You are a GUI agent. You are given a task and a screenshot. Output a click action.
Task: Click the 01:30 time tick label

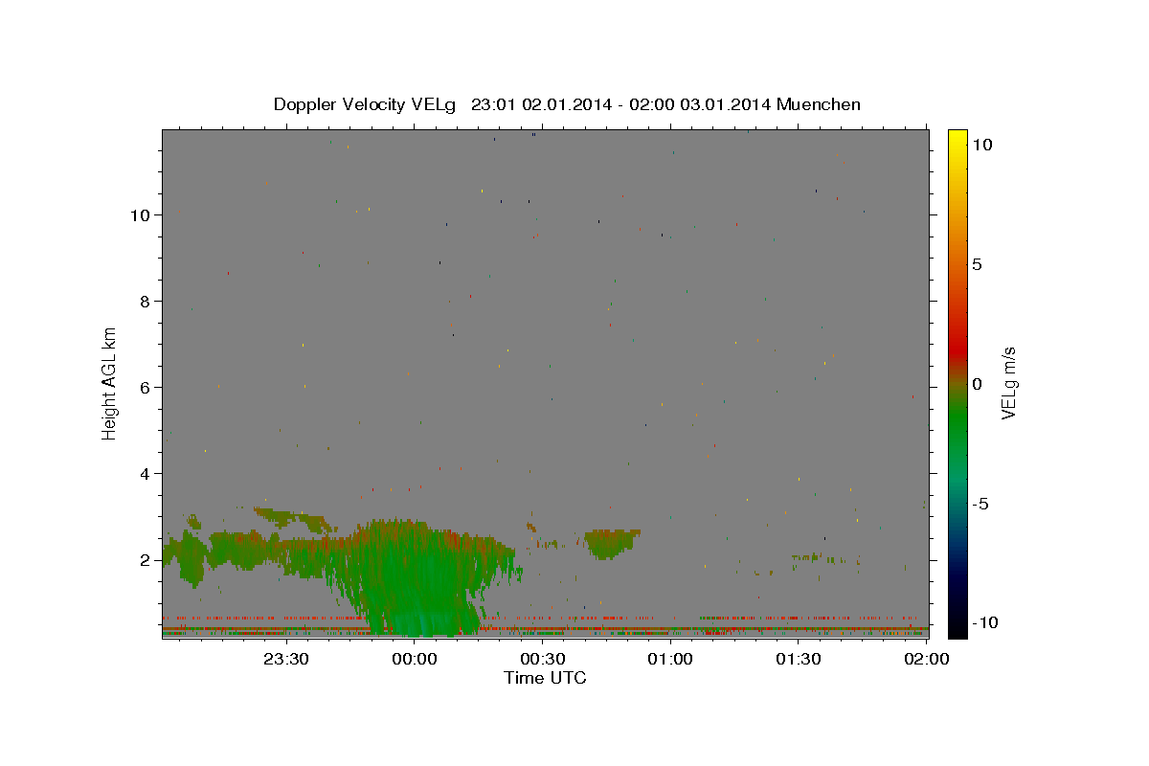tap(798, 659)
